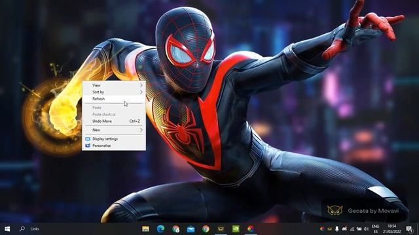This screenshot has height=235, width=419.
Task: Launch Microsoft Edge from the taskbar
Action: [x=160, y=229]
